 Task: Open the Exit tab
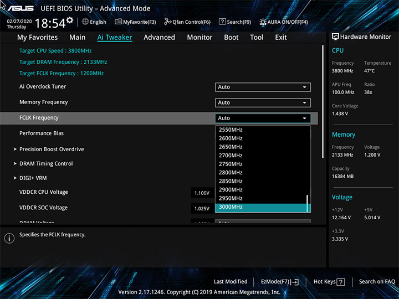(281, 38)
